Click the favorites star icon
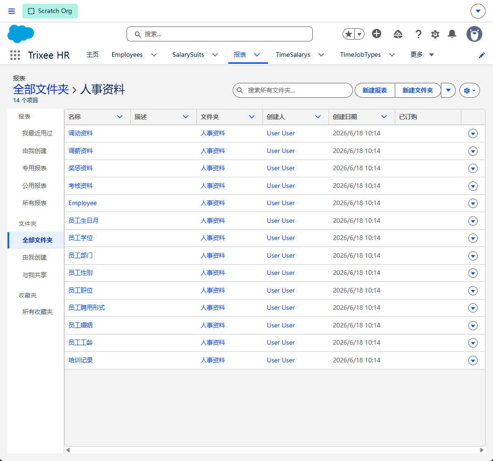 (349, 34)
